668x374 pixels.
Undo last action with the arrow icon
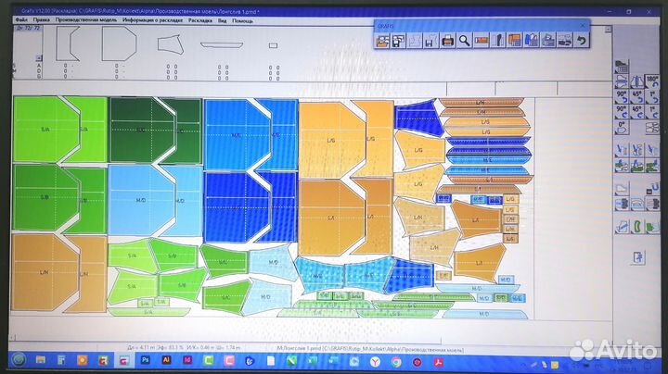pyautogui.click(x=581, y=40)
